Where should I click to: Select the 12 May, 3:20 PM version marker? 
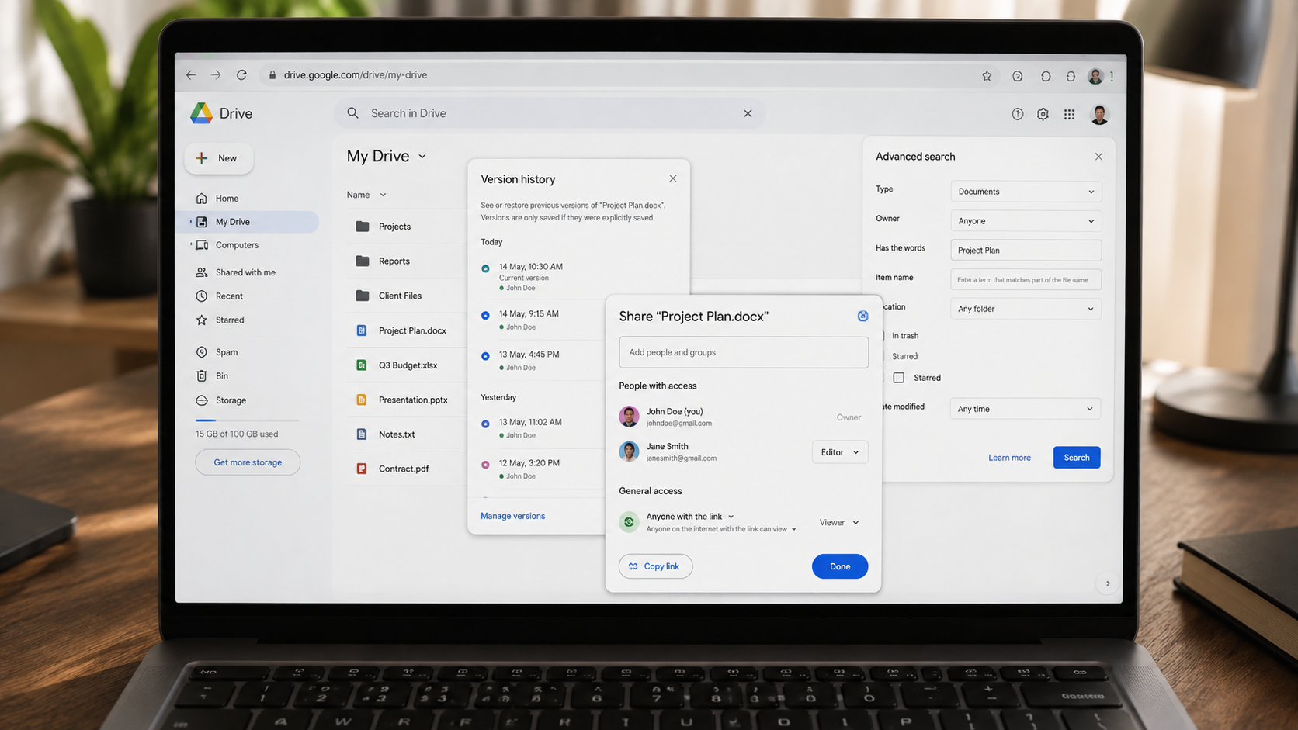(485, 465)
